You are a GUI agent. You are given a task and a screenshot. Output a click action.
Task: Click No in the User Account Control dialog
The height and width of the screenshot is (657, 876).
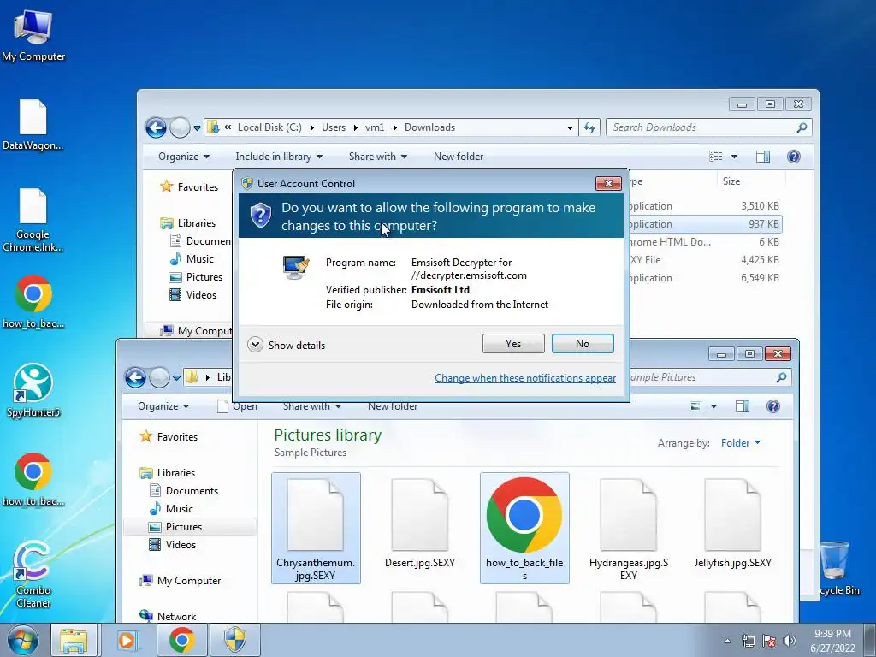pos(582,344)
